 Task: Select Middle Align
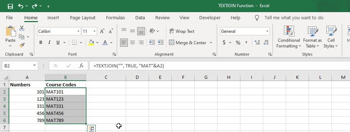pos(132,31)
